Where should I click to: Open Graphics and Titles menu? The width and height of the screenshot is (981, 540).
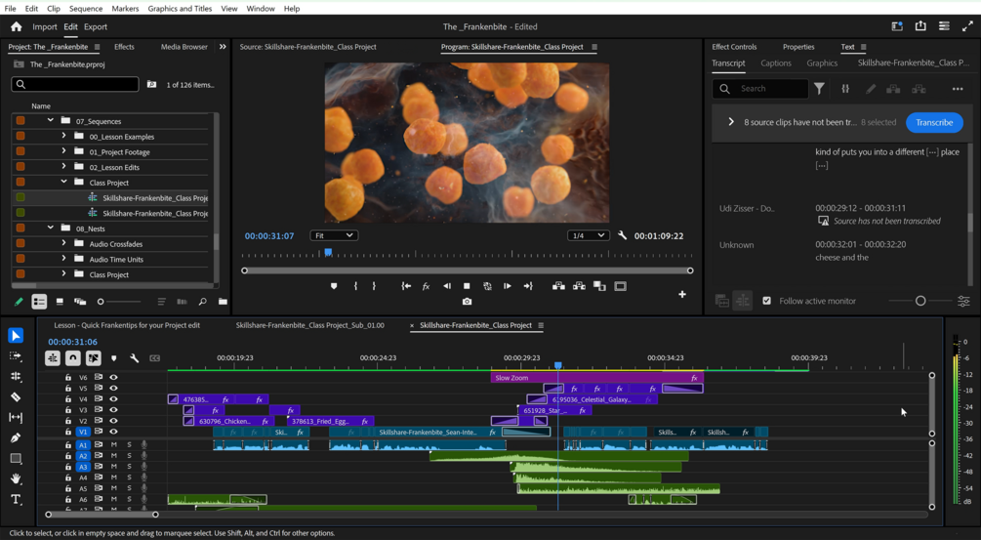[x=180, y=9]
